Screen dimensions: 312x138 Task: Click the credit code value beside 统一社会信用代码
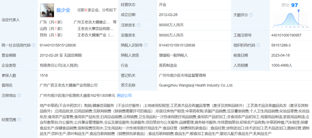(58, 45)
